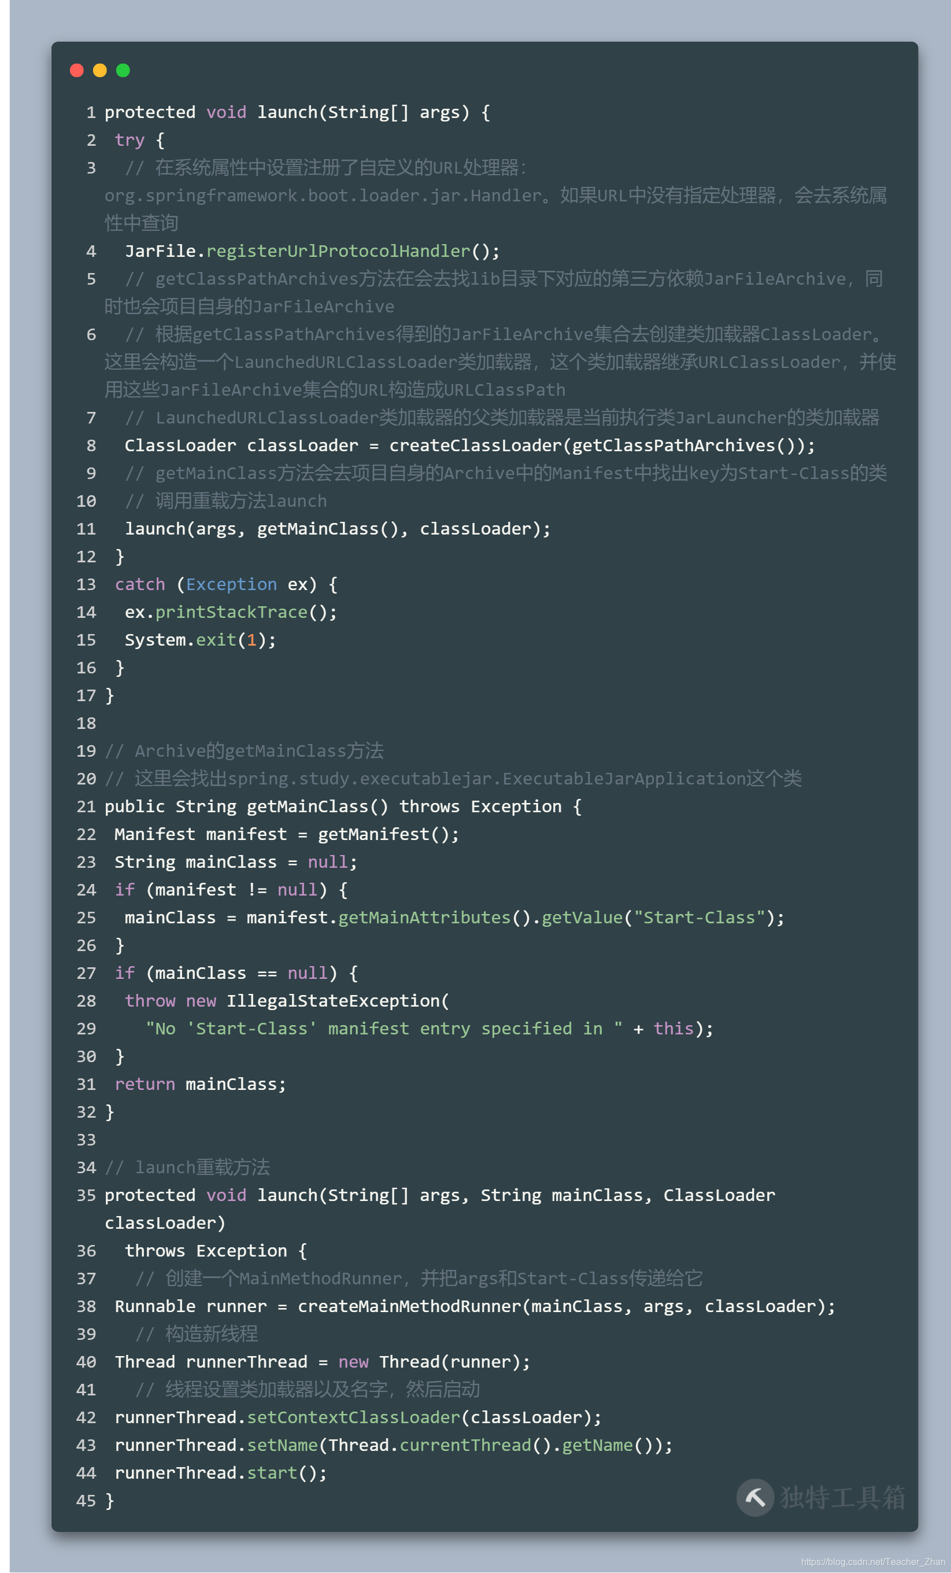Click 'String mainClass = null;' on line 23
The image size is (951, 1573).
pyautogui.click(x=236, y=862)
